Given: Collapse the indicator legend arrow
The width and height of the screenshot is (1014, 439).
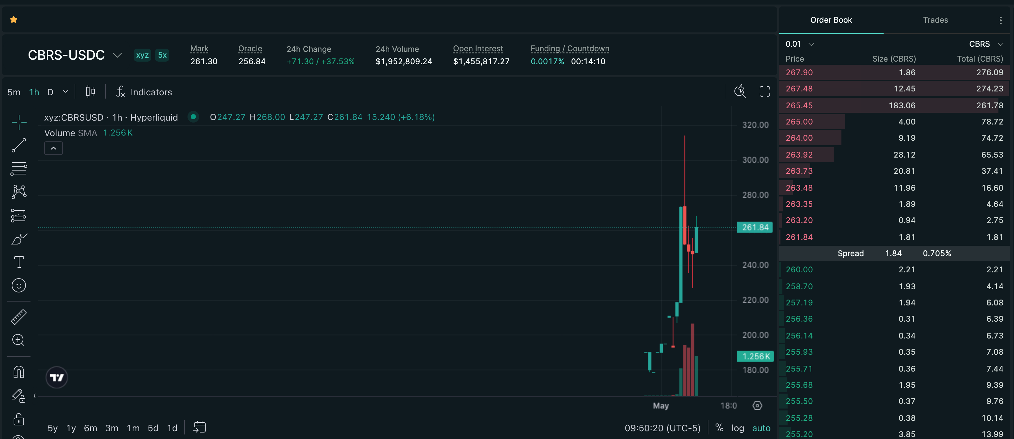Looking at the screenshot, I should (54, 148).
